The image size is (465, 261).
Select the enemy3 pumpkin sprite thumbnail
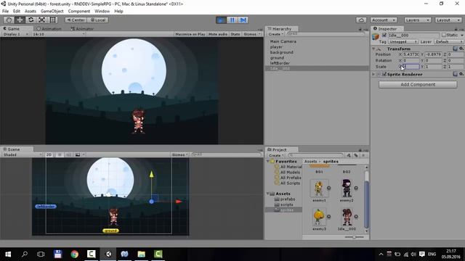pyautogui.click(x=319, y=217)
